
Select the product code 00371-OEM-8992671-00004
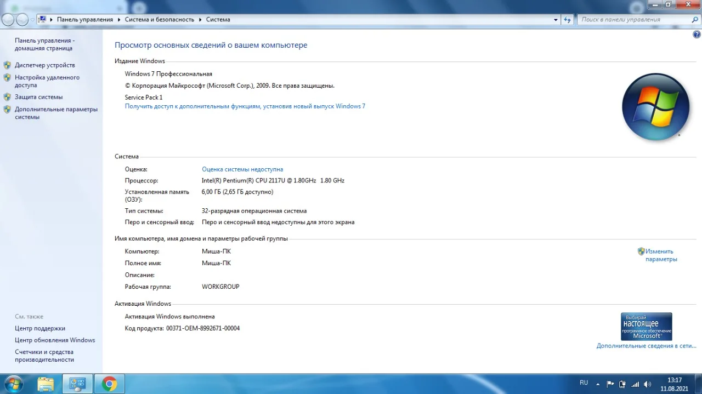(203, 328)
